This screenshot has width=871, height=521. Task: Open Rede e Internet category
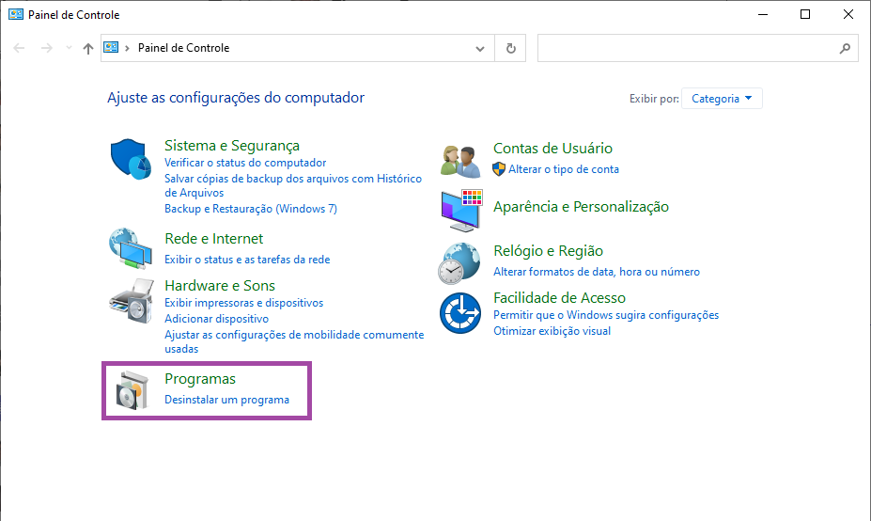pyautogui.click(x=214, y=239)
